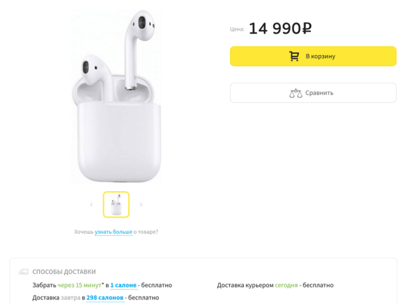Open the 1 салоне pickup link
This screenshot has width=406, height=304.
pyautogui.click(x=123, y=285)
